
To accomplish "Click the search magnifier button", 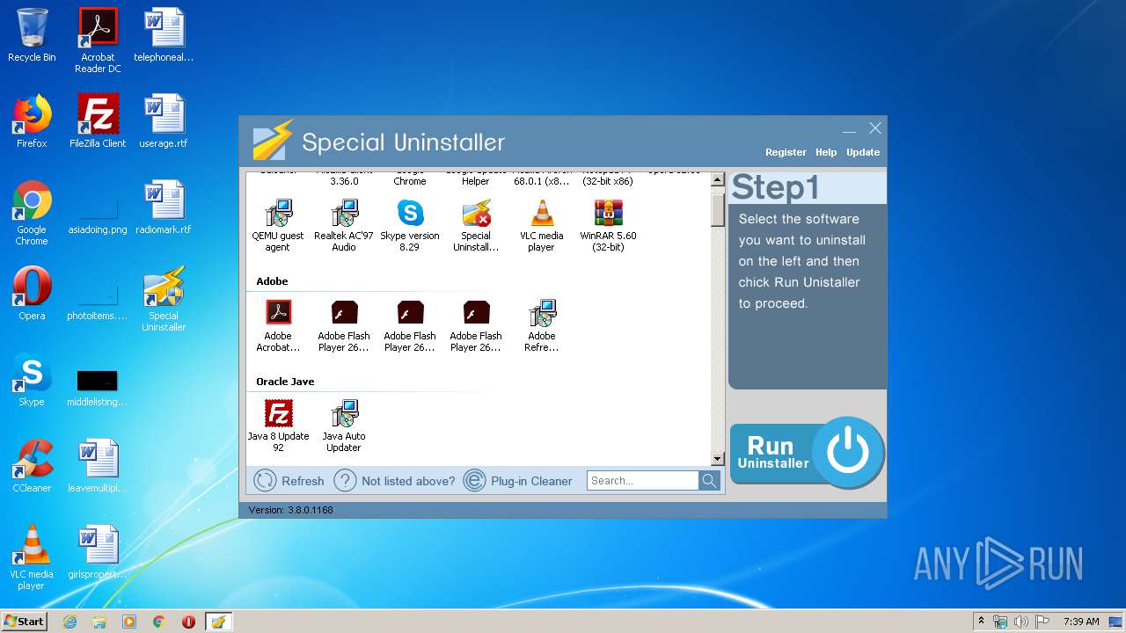I will click(x=709, y=481).
